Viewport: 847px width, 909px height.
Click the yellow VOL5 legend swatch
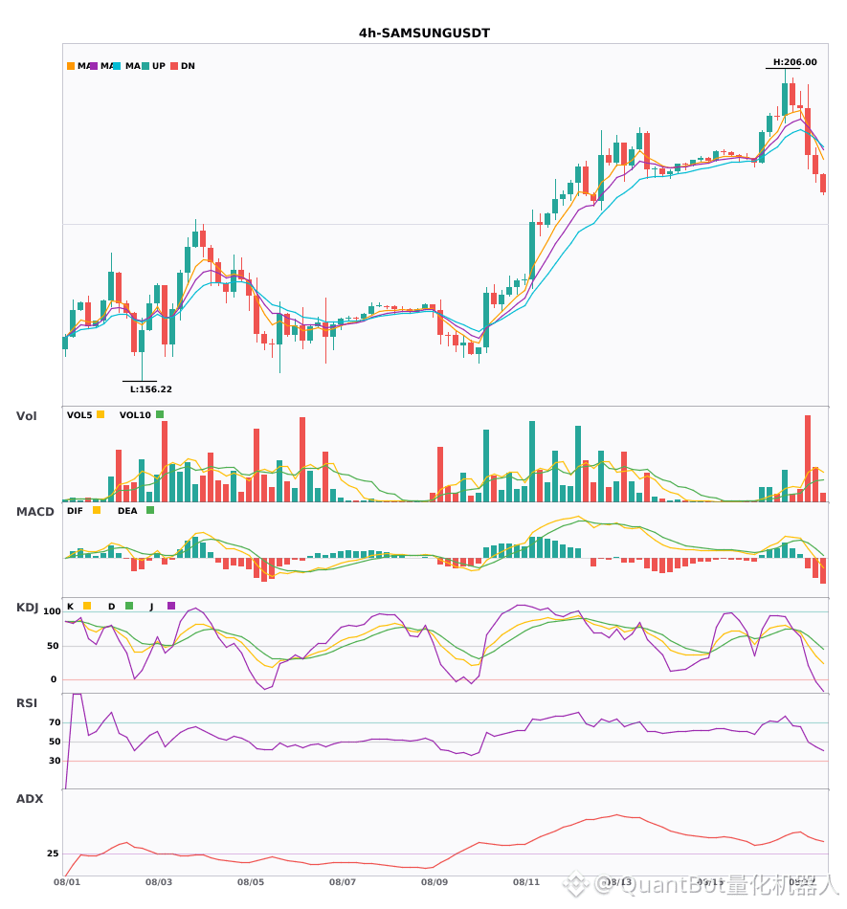[100, 414]
